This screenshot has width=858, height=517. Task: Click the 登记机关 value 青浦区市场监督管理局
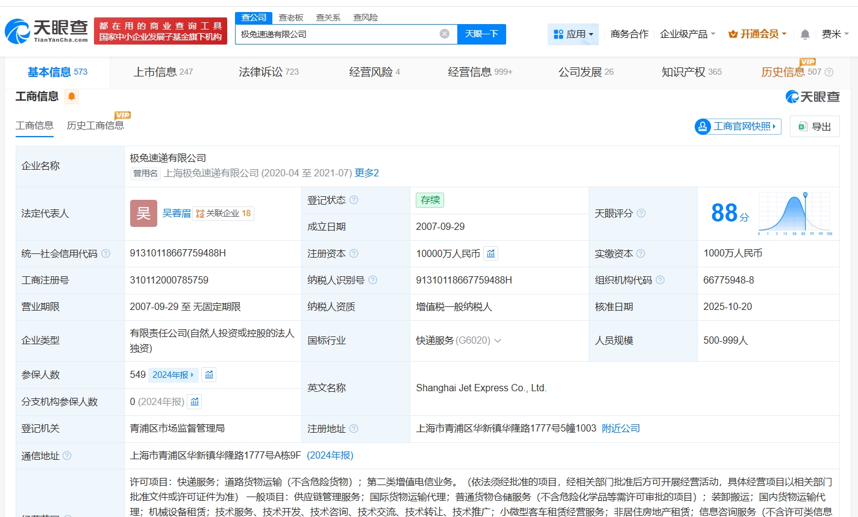pyautogui.click(x=178, y=429)
